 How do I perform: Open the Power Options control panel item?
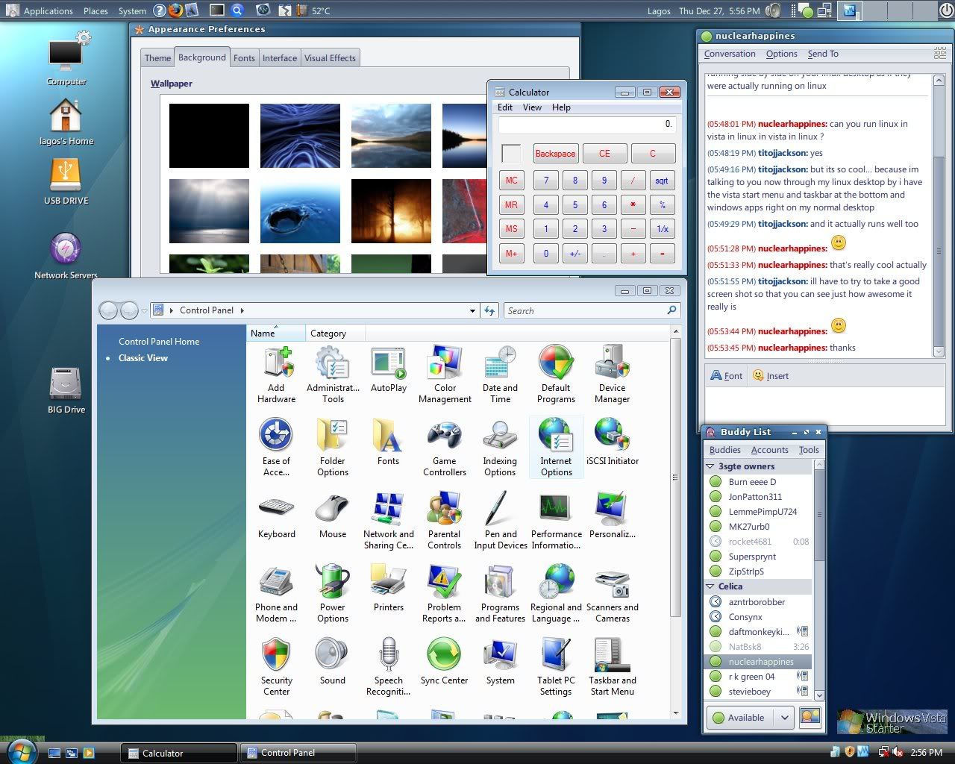click(x=332, y=593)
